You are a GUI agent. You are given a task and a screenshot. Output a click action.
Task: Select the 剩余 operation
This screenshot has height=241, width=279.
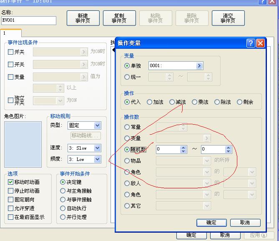pyautogui.click(x=239, y=102)
